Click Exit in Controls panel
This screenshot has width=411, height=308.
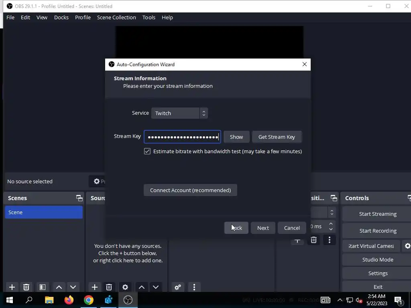pyautogui.click(x=378, y=287)
